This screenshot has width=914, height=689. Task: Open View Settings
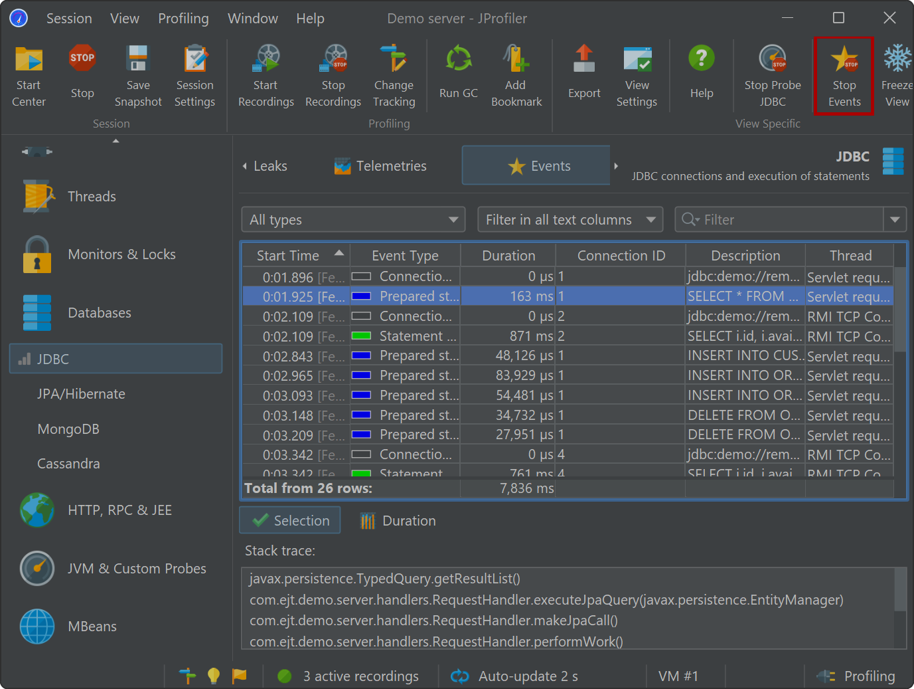637,76
